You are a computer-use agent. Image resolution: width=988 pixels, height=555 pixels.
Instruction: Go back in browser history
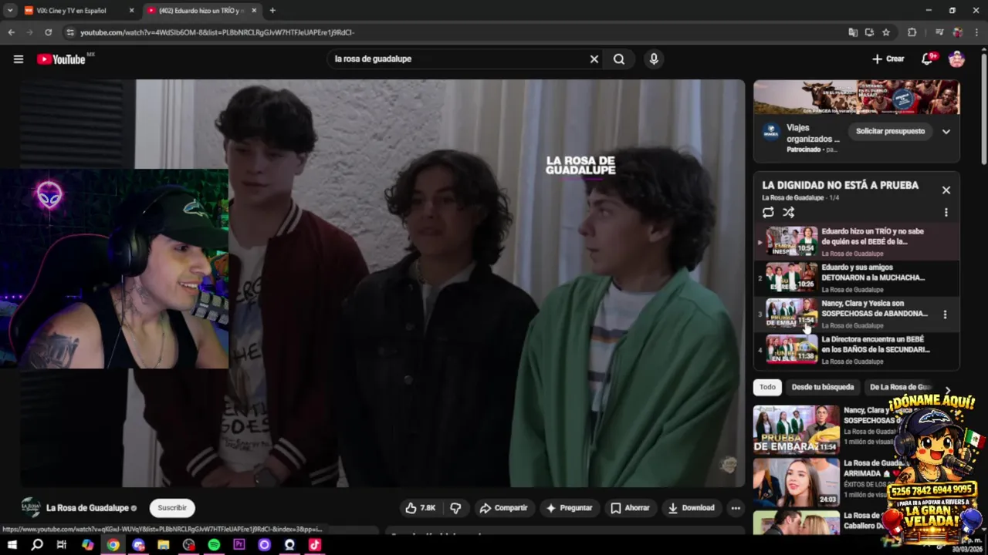[x=11, y=32]
